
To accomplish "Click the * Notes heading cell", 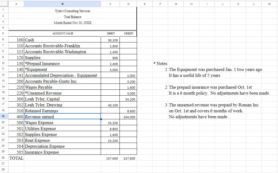I will [x=160, y=63].
